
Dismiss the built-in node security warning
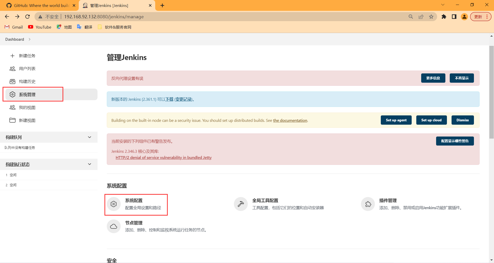[x=462, y=120]
